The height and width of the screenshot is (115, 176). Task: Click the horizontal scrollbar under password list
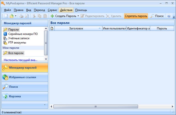[110, 106]
